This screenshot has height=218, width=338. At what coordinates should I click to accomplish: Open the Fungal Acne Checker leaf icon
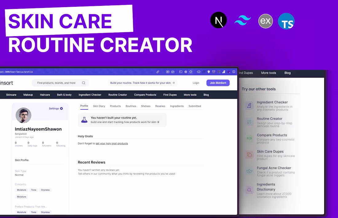coord(250,170)
